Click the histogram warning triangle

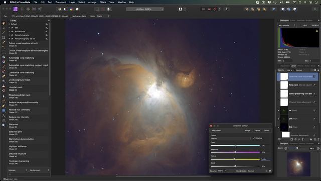click(317, 31)
